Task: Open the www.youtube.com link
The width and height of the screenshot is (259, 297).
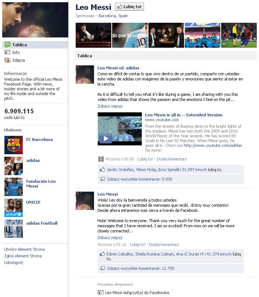Action: point(162,120)
